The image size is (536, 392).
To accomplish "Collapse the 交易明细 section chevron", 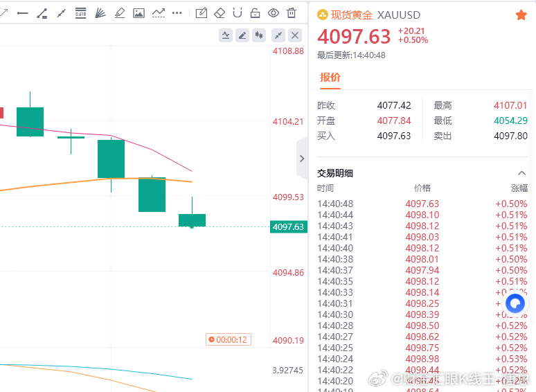I will click(521, 173).
